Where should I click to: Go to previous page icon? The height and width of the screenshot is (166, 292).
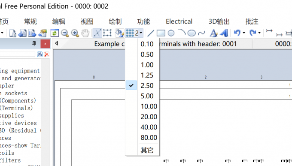(x=22, y=33)
